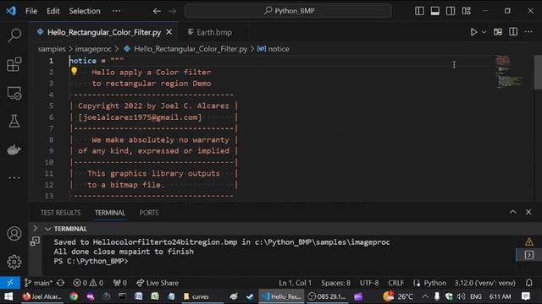
Task: Open the Edit menu
Action: point(53,11)
